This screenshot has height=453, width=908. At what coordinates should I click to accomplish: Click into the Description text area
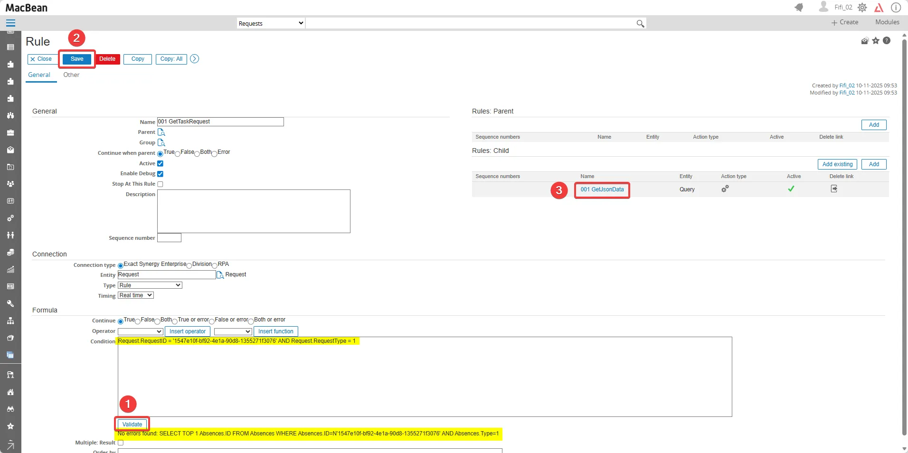pyautogui.click(x=254, y=211)
